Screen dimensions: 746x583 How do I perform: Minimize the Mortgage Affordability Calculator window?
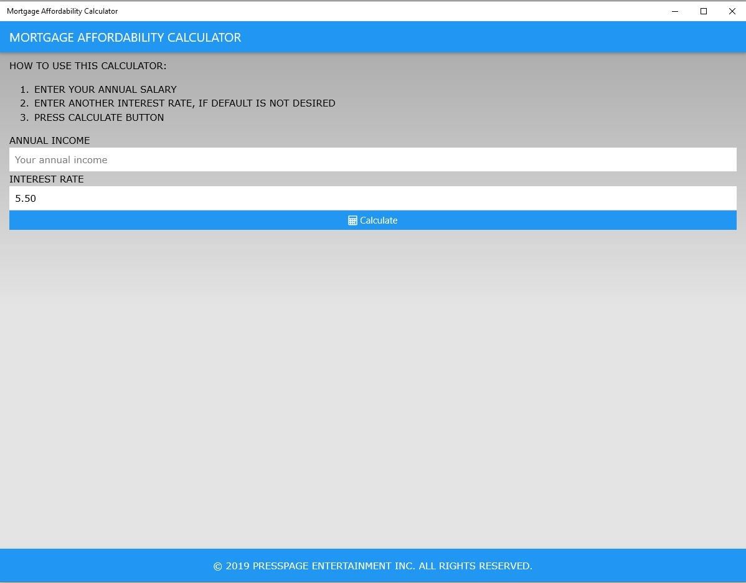point(674,11)
